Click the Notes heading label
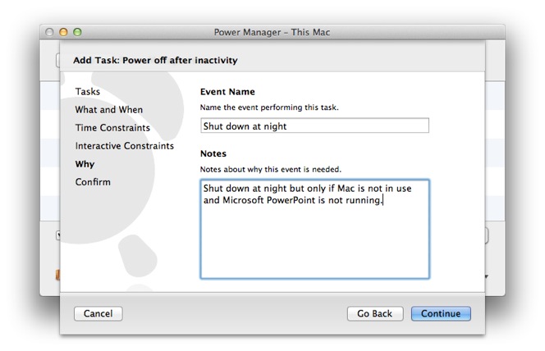The image size is (545, 351). click(213, 153)
